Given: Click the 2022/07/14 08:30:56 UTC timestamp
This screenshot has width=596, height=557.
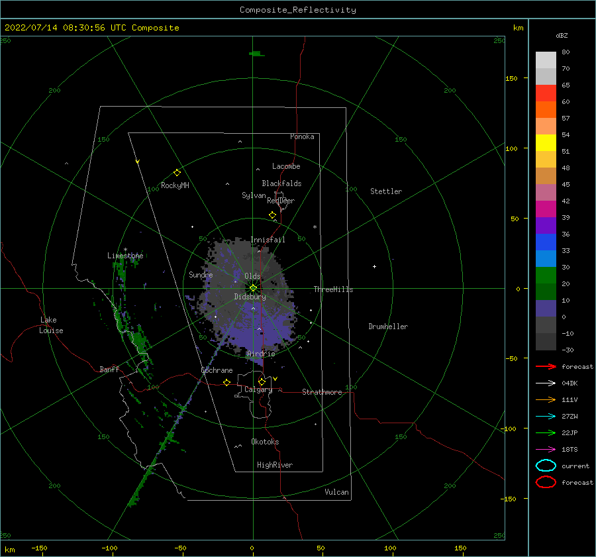Looking at the screenshot, I should coord(91,28).
